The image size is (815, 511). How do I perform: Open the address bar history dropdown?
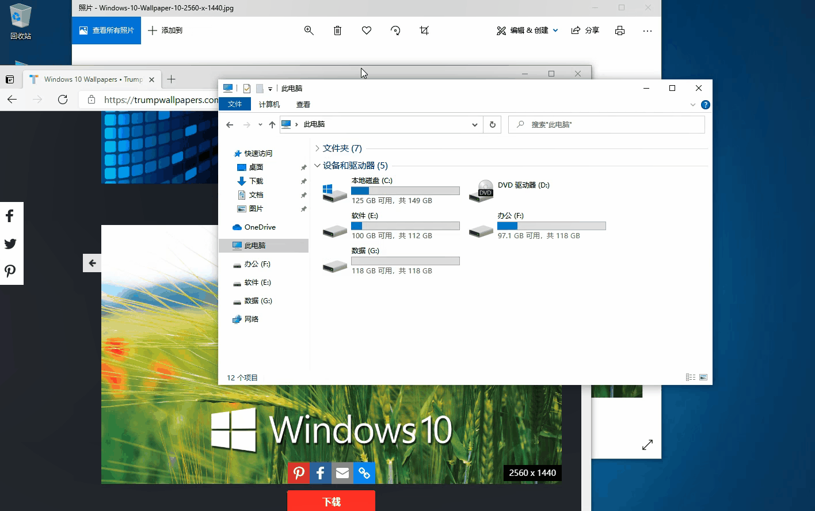click(474, 125)
